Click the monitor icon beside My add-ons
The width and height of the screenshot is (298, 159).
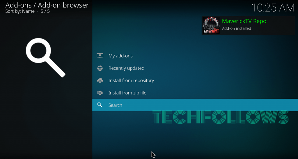point(100,56)
